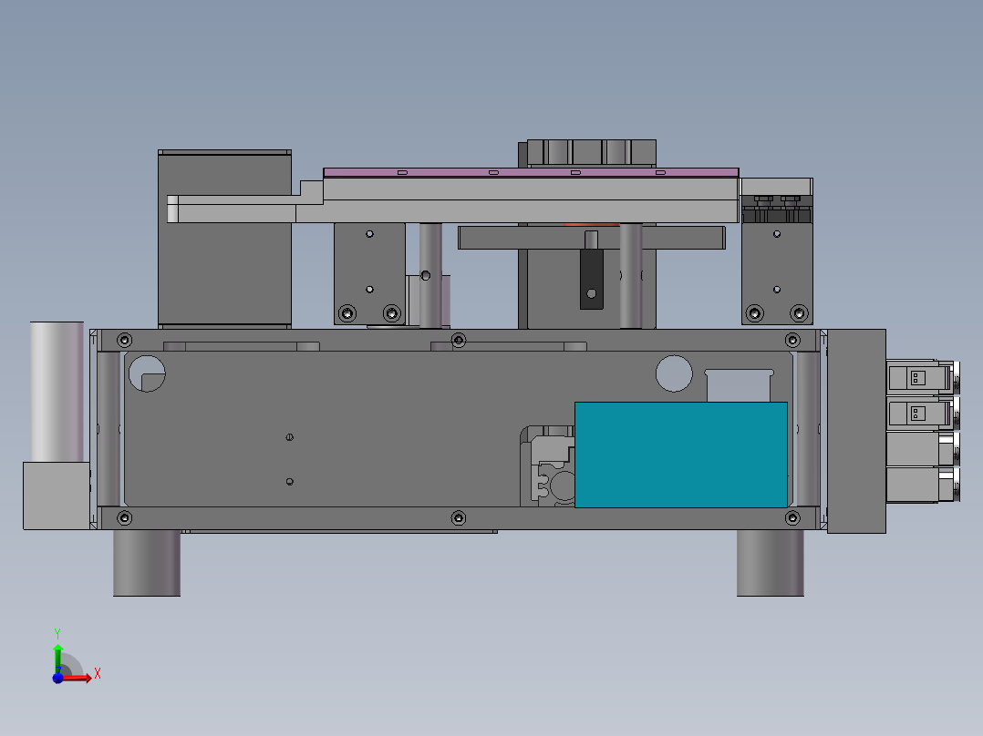Click the large circular hole in the front plate
The width and height of the screenshot is (983, 736).
pyautogui.click(x=672, y=373)
